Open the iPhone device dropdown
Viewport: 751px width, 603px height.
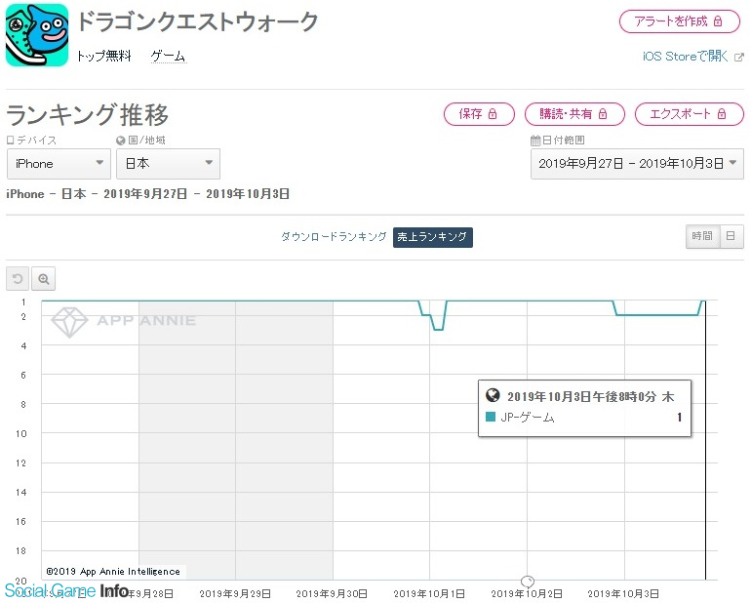(x=59, y=164)
